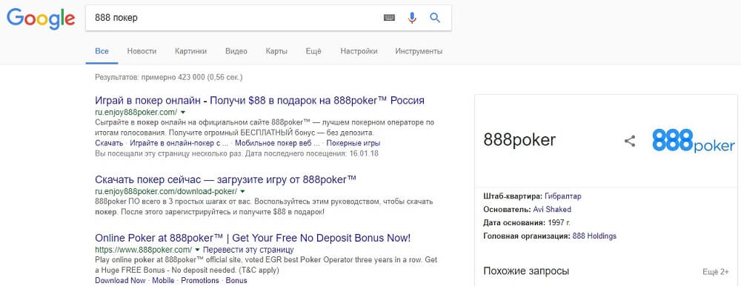Click the 888poker logo image
This screenshot has width=741, height=286.
pos(694,140)
